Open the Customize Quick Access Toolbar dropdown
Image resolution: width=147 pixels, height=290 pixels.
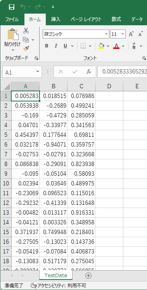(53, 7)
